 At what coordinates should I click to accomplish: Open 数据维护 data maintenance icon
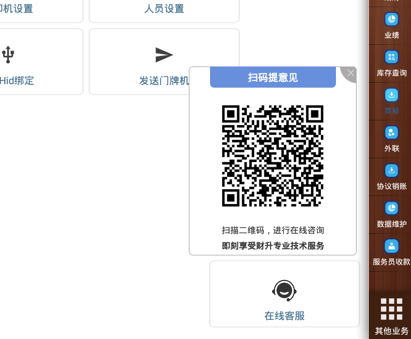tap(391, 208)
